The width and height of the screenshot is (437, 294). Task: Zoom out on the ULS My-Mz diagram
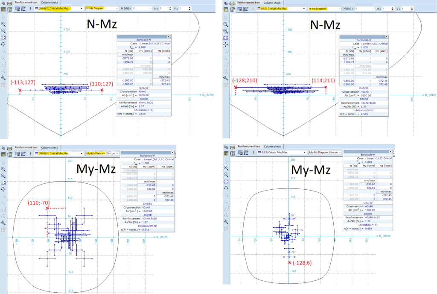(226, 175)
